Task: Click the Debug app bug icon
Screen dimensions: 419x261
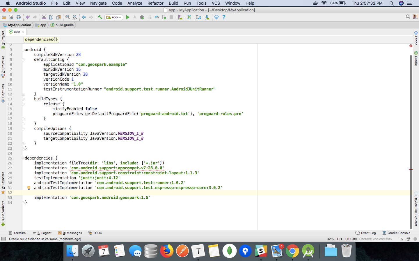Action: pos(142,17)
